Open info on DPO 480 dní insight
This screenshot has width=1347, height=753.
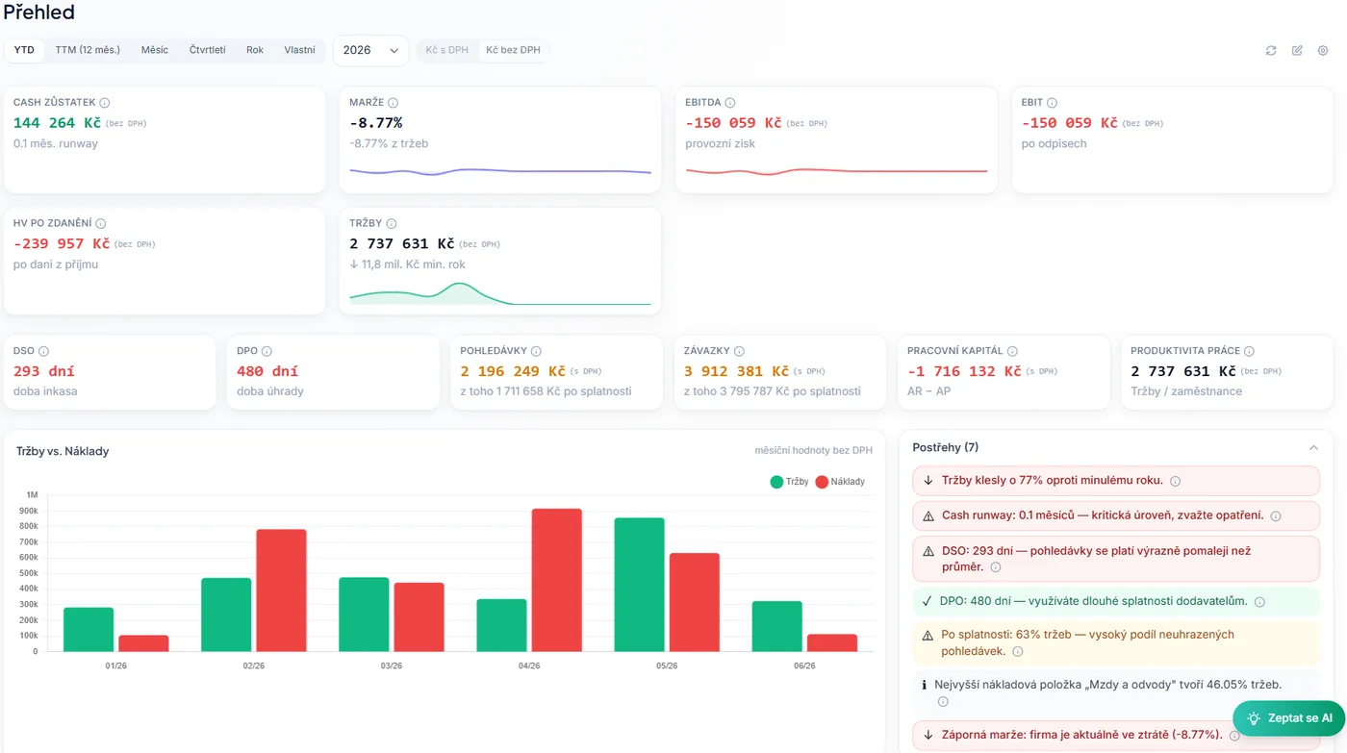[x=1259, y=602]
